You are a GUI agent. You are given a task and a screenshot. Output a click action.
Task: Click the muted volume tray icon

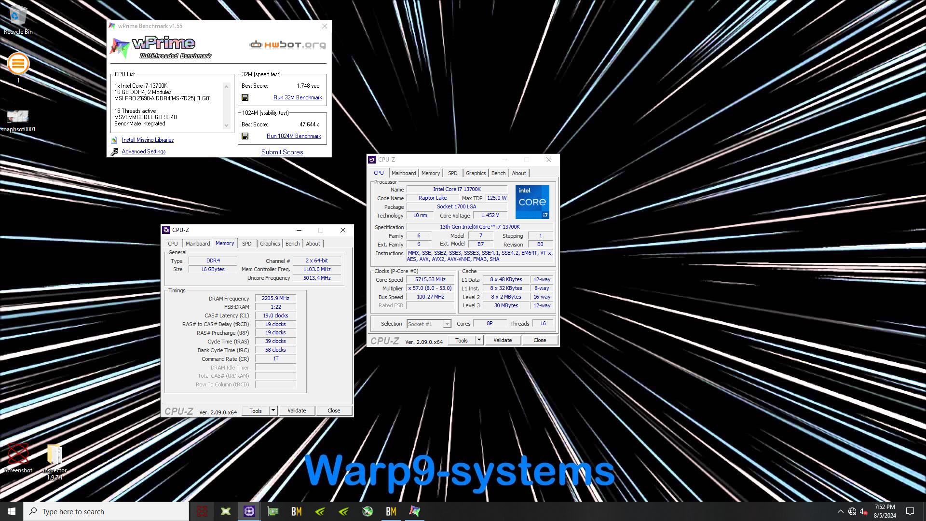click(864, 511)
